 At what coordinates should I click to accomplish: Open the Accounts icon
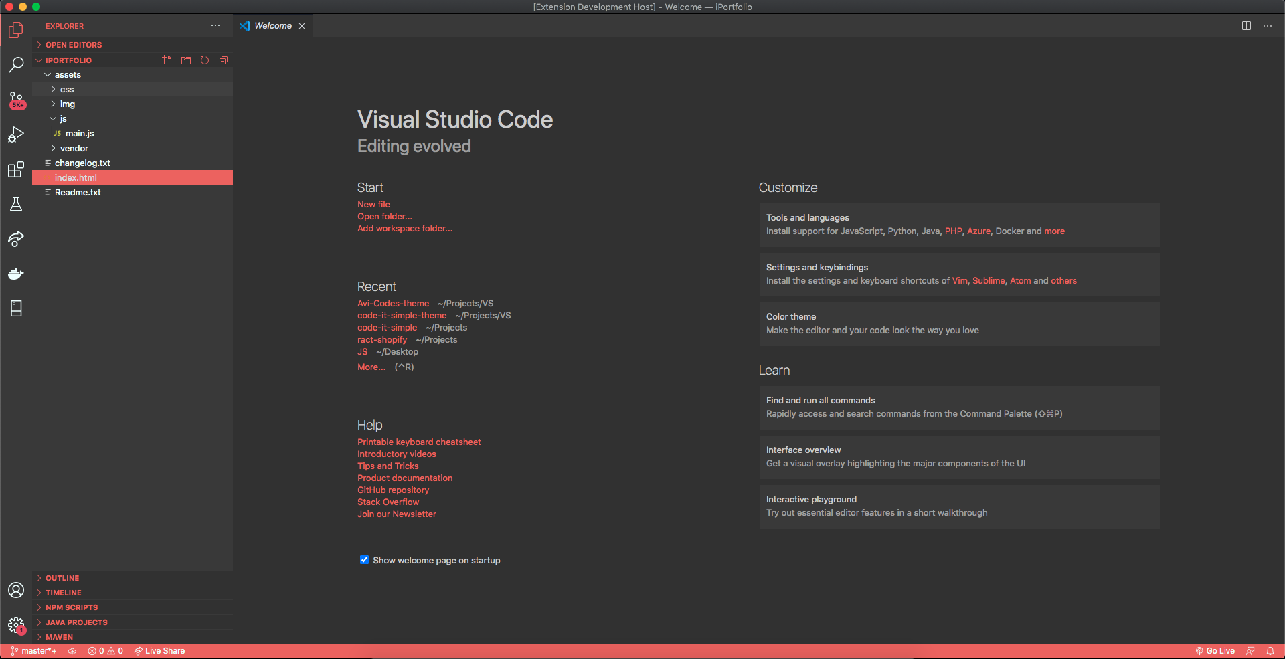(x=16, y=590)
